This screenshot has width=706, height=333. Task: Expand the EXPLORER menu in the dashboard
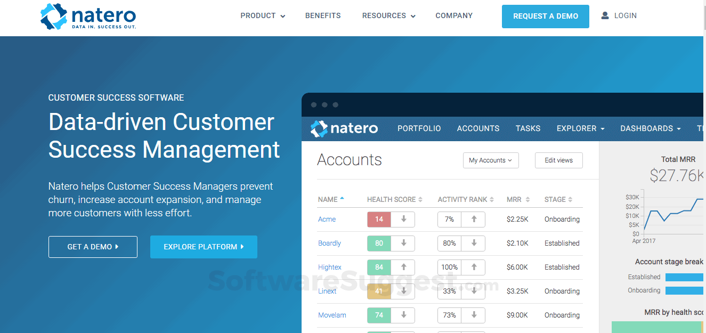[580, 128]
